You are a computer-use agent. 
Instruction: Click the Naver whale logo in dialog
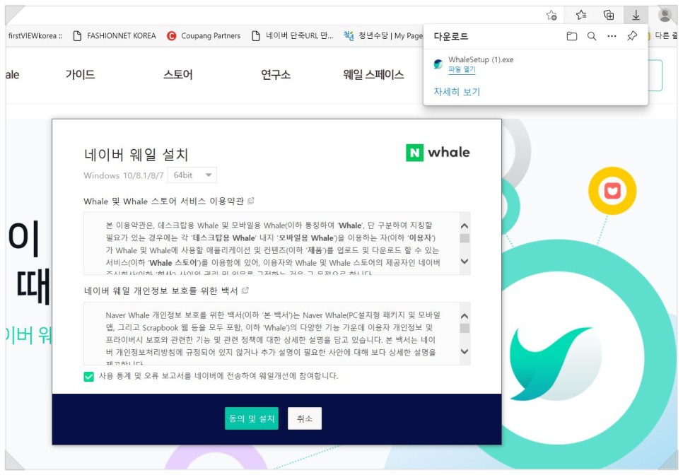click(438, 153)
